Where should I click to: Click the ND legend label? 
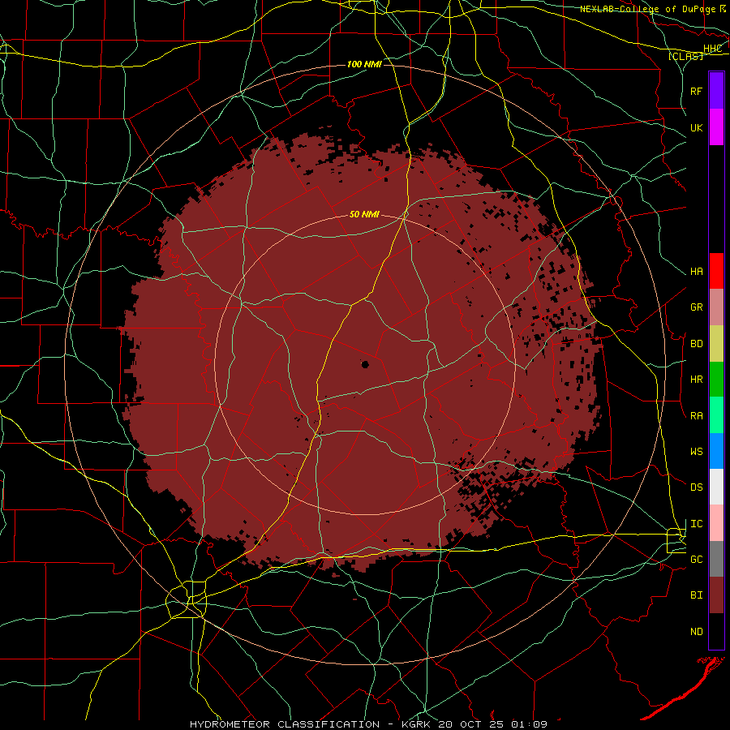click(696, 632)
